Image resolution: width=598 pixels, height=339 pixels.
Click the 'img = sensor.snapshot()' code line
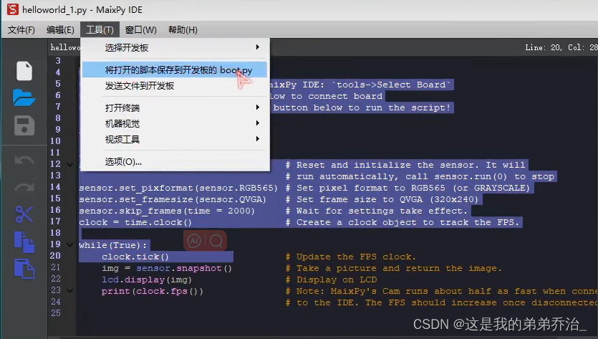167,268
